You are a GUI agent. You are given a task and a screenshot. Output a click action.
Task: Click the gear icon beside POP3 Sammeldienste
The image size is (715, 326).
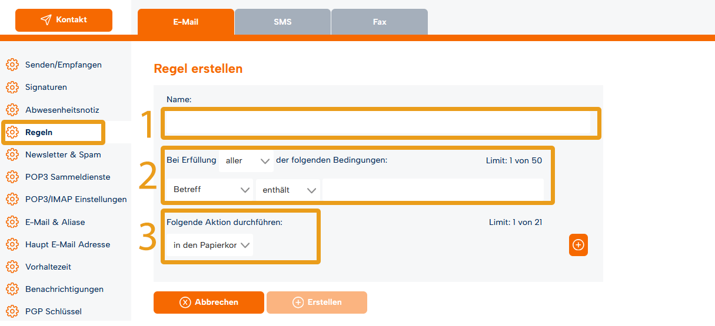click(12, 177)
